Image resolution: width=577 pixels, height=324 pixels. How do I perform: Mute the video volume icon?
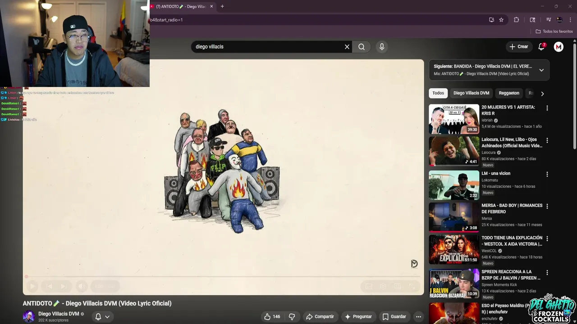tap(81, 286)
